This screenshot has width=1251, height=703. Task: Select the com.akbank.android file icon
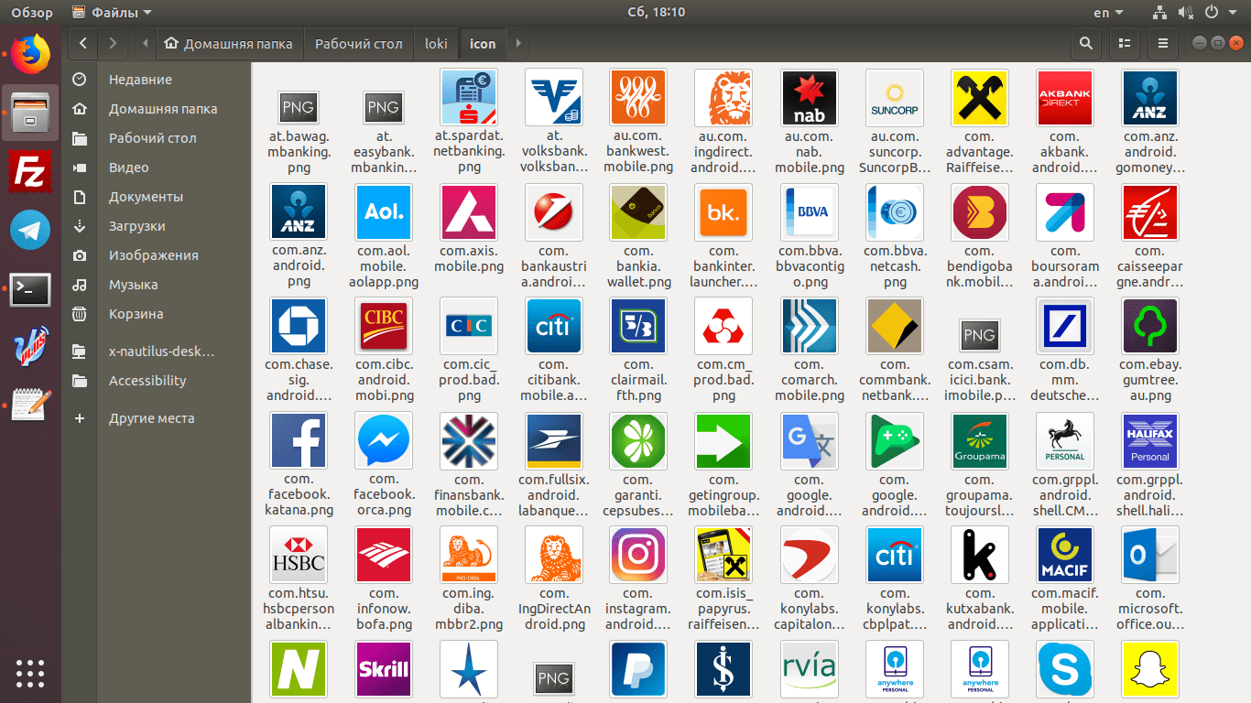(x=1064, y=98)
